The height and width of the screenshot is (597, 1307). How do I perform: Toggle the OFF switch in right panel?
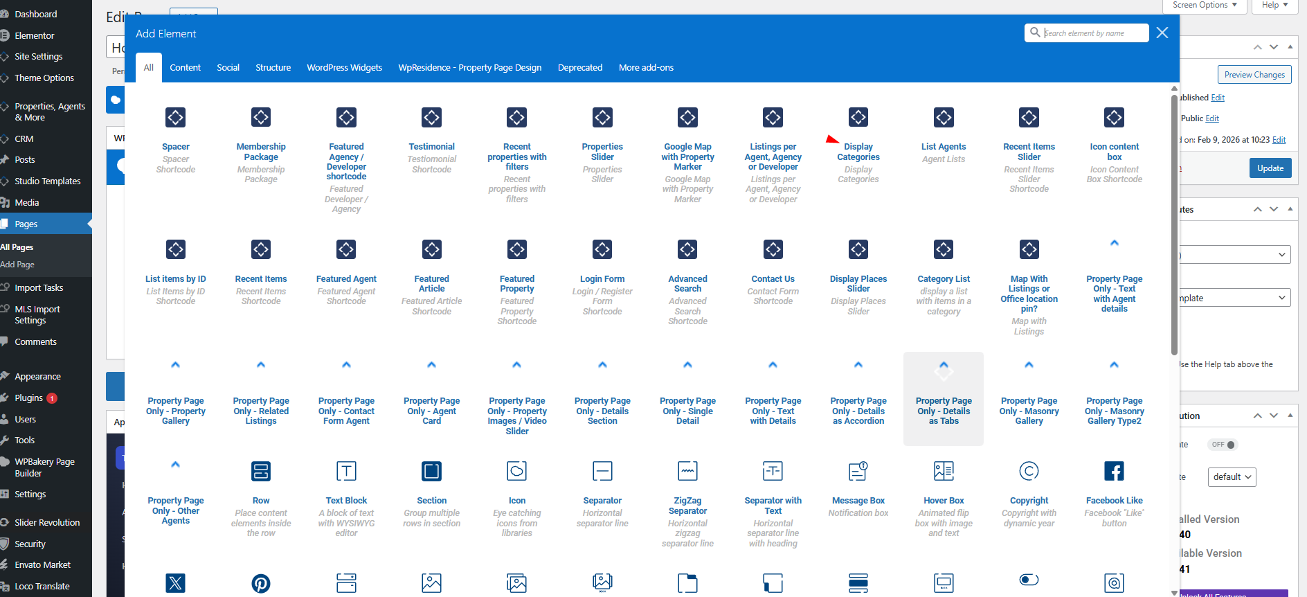[1223, 445]
